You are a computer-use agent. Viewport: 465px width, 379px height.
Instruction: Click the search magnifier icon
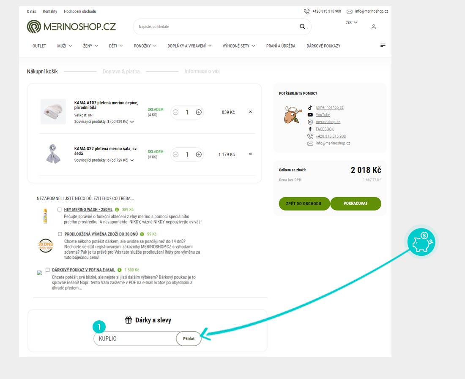302,27
